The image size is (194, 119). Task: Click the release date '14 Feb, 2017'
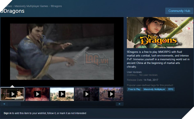[151, 80]
